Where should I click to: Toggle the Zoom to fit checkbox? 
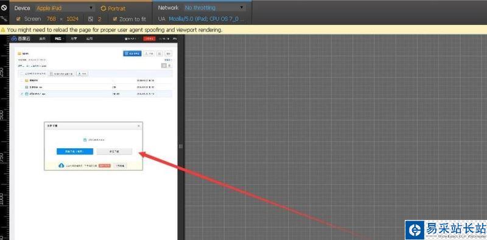click(115, 19)
